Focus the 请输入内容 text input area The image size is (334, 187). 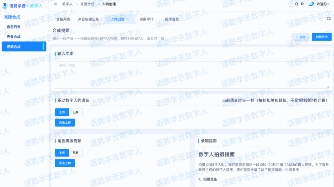click(x=192, y=75)
